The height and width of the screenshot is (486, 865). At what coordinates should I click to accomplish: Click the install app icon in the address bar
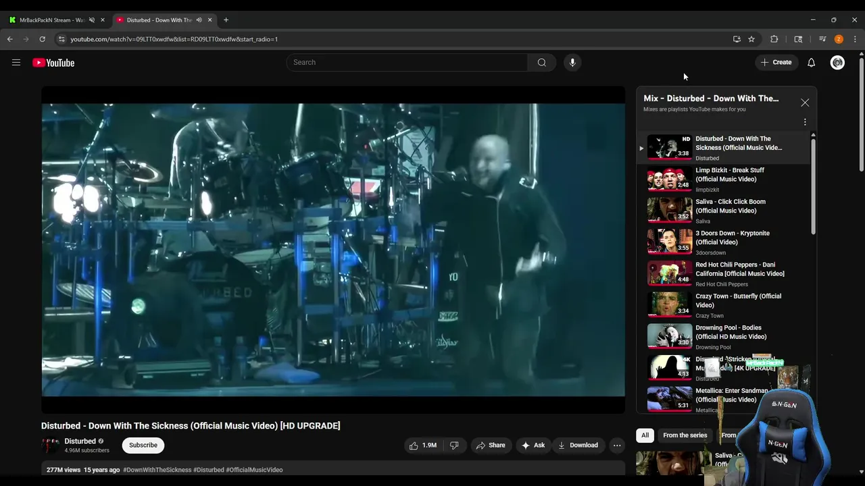(x=737, y=39)
